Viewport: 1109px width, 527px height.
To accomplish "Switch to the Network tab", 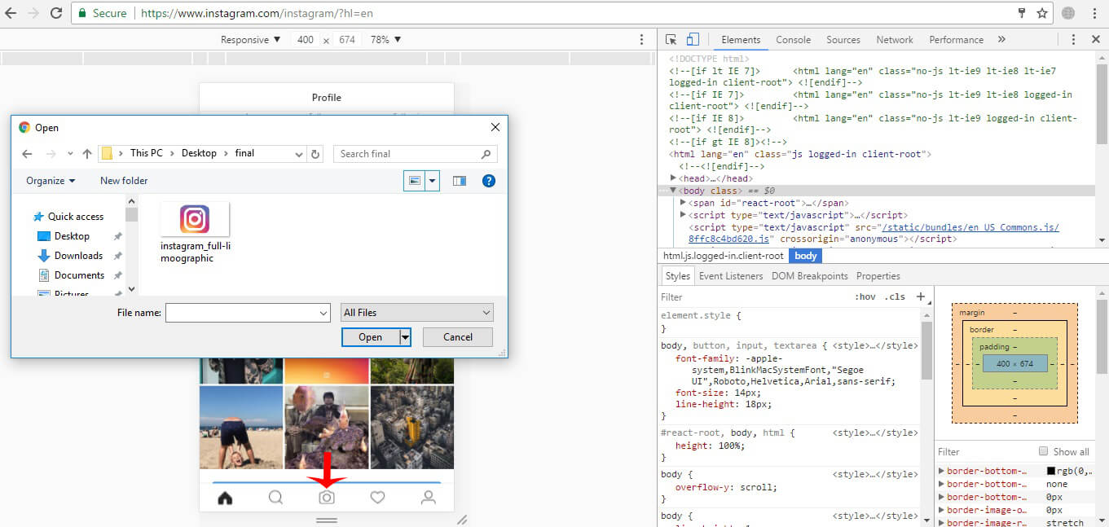I will [x=895, y=39].
